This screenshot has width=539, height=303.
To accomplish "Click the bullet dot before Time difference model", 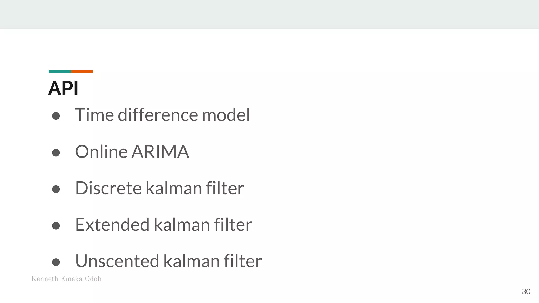I will pyautogui.click(x=56, y=116).
